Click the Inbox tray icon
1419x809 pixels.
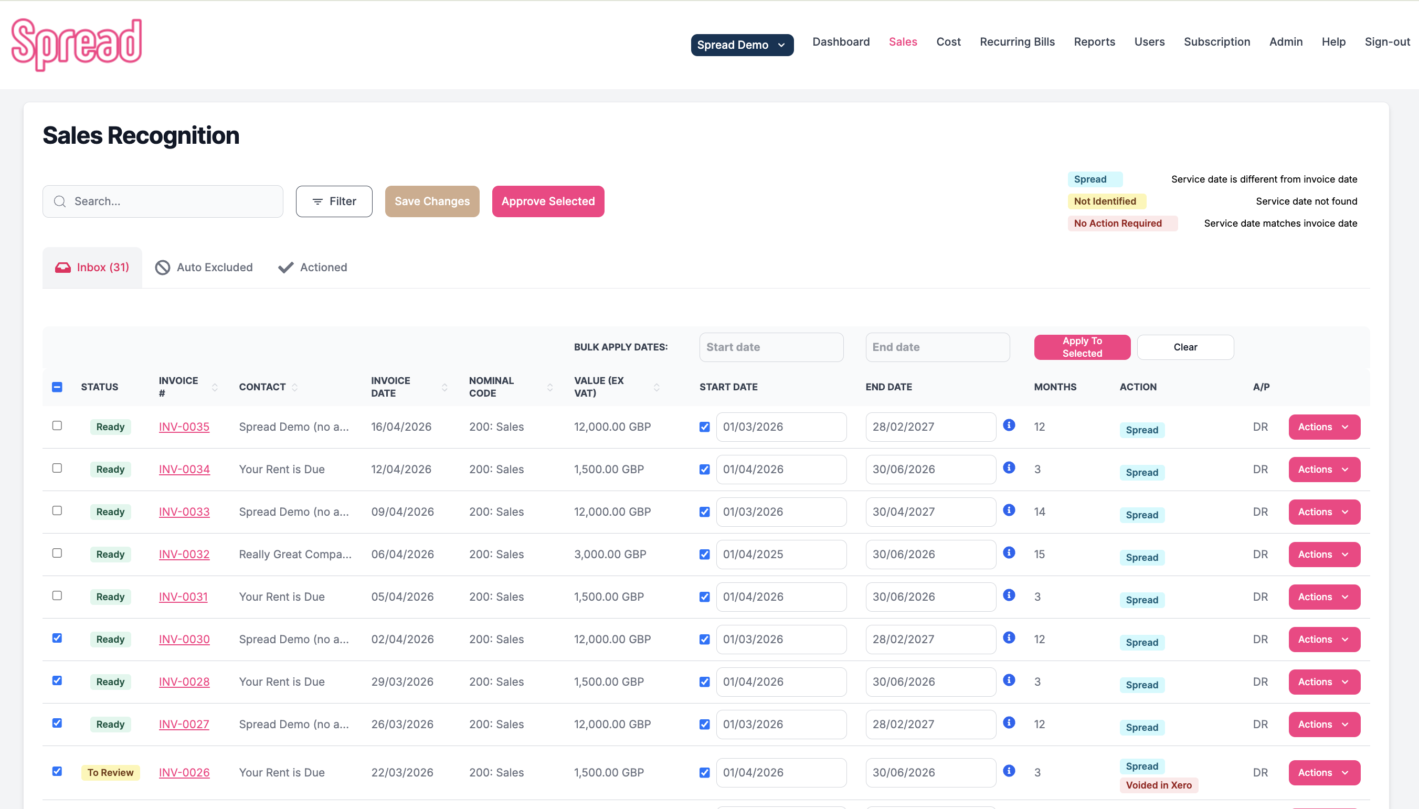coord(63,267)
